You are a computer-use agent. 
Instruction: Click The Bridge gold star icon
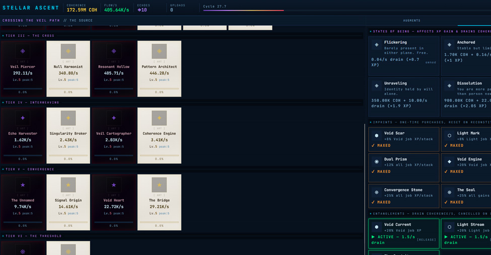pos(160,185)
